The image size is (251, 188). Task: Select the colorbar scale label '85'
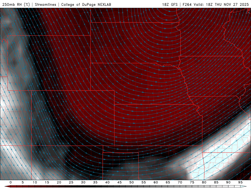click(216, 182)
